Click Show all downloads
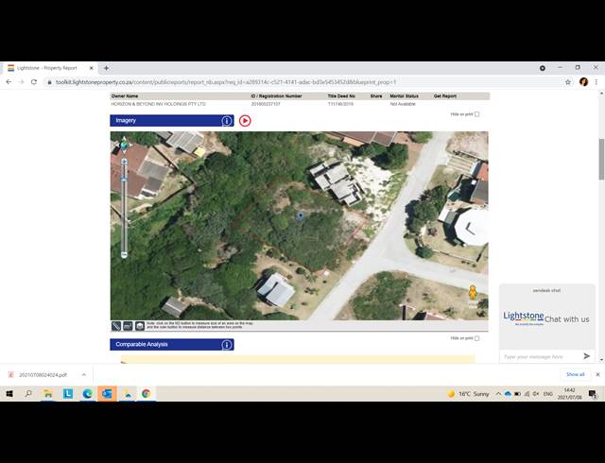The width and height of the screenshot is (605, 463). (576, 374)
